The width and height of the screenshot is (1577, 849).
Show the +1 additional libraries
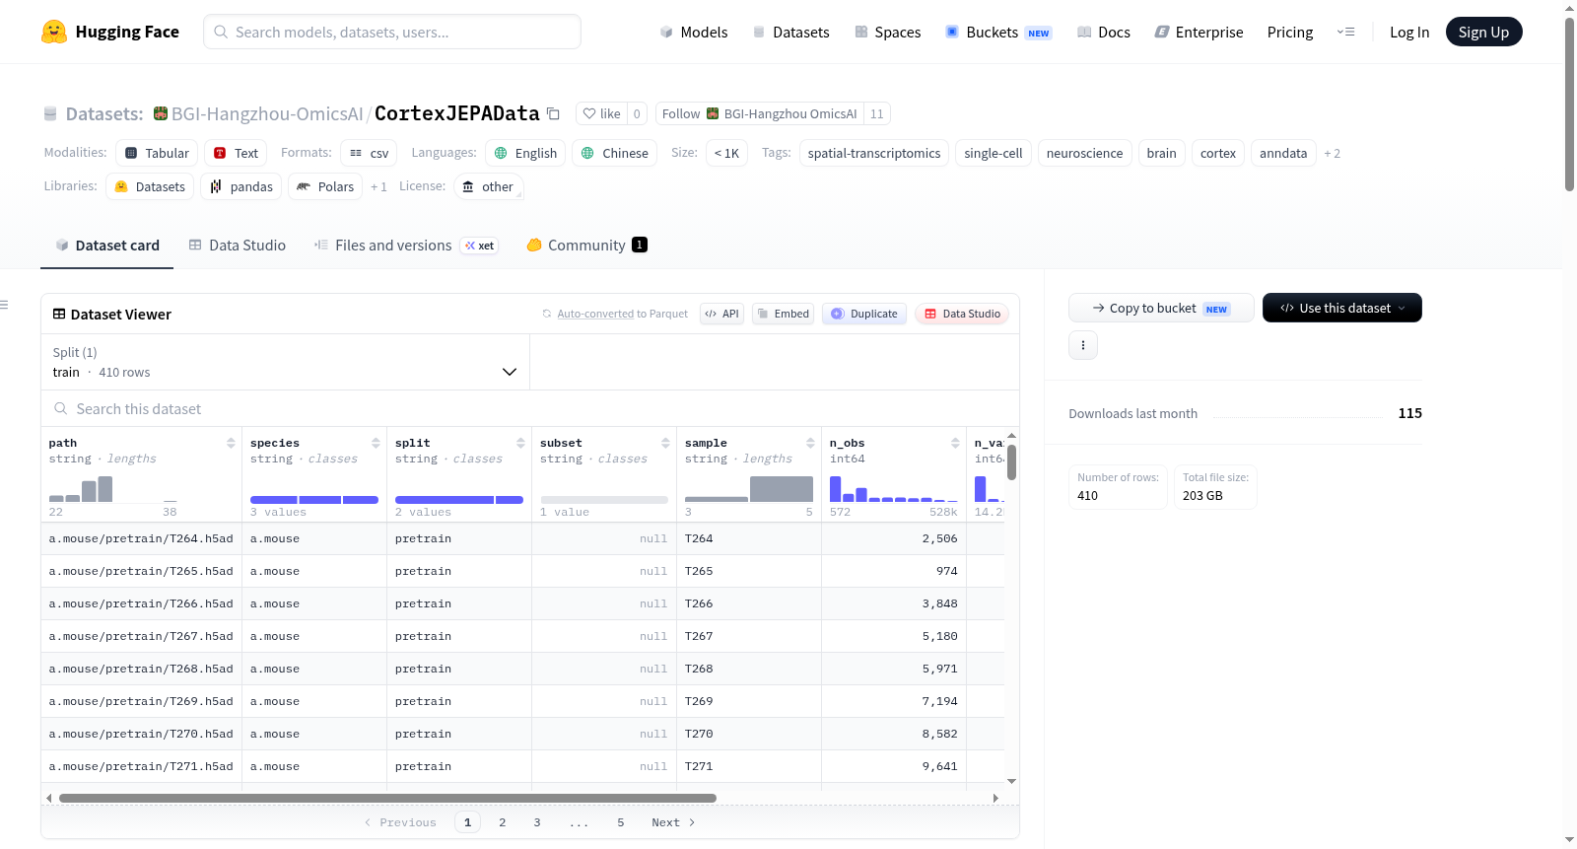coord(378,186)
